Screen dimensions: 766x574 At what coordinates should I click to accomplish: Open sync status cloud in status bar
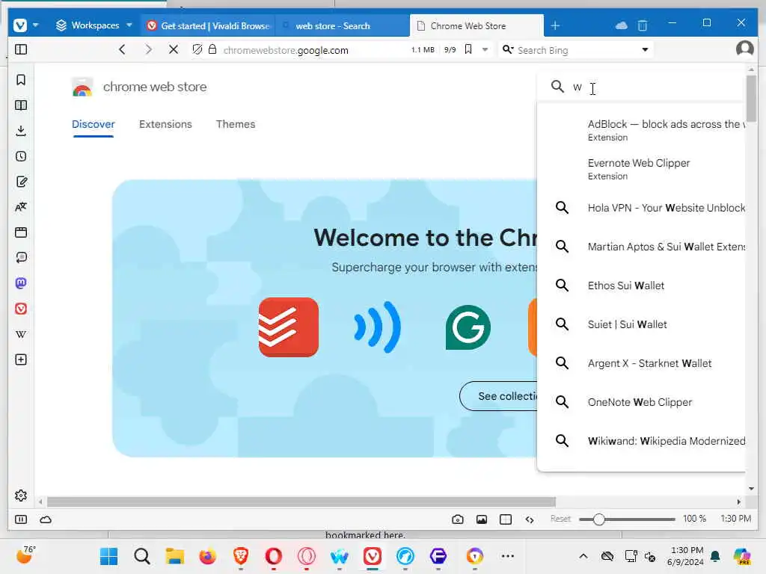[46, 519]
